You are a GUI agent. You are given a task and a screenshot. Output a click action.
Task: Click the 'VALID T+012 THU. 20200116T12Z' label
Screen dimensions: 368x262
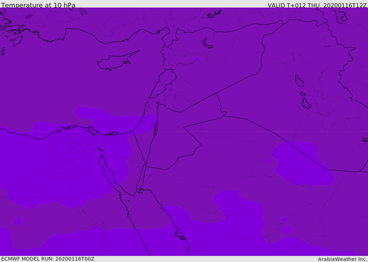(x=317, y=5)
